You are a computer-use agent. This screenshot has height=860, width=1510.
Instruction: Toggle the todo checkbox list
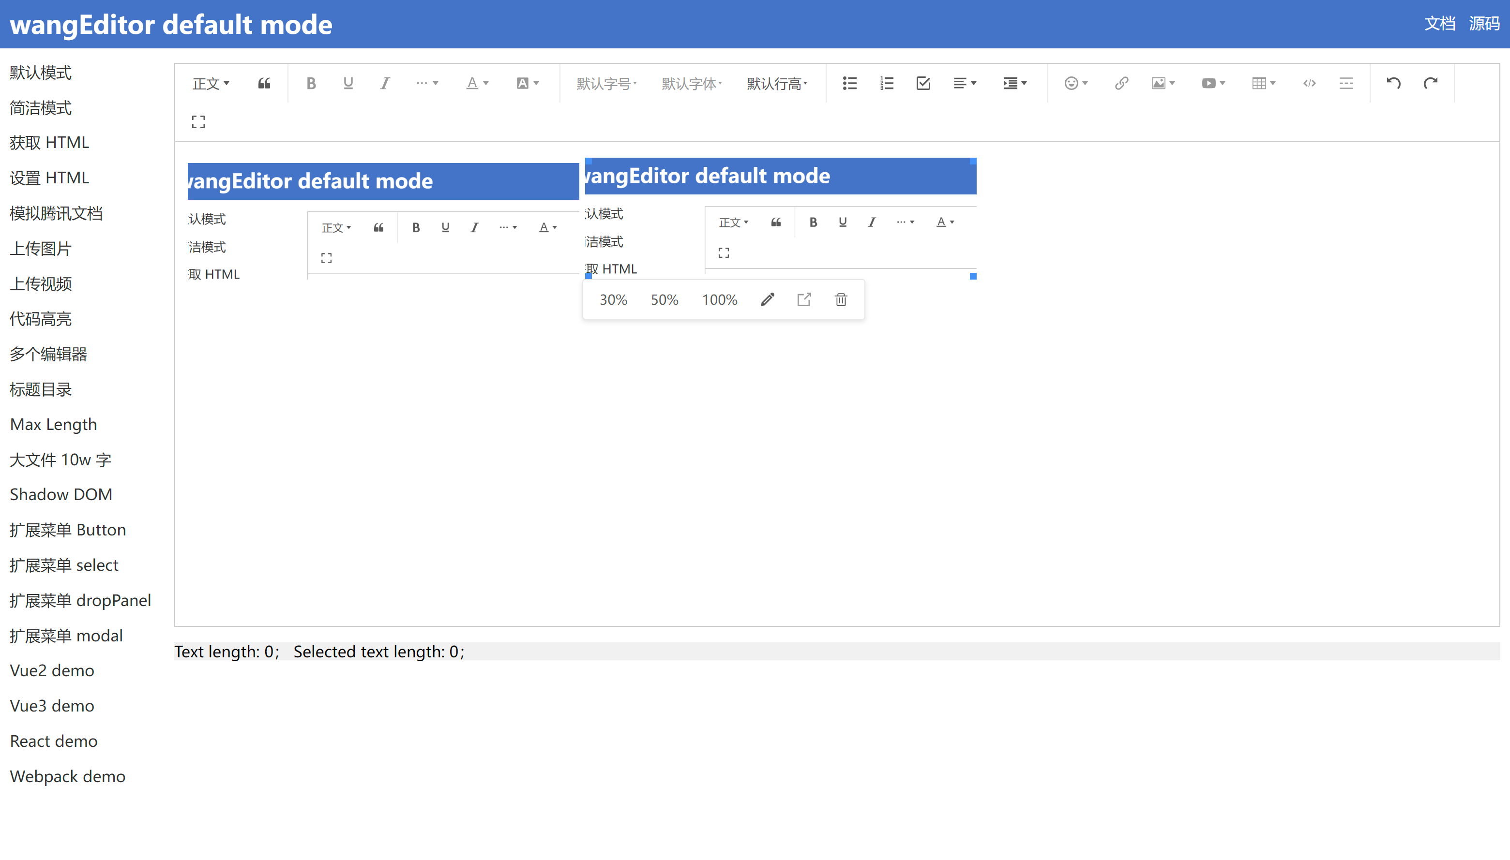coord(923,83)
